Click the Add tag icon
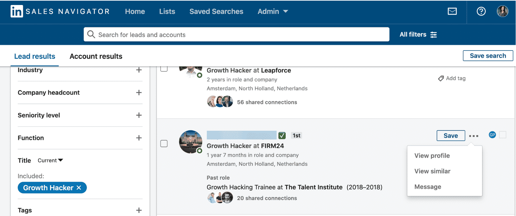The width and height of the screenshot is (516, 216). pyautogui.click(x=441, y=78)
